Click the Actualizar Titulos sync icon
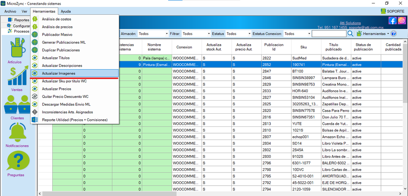The width and height of the screenshot is (408, 196). [35, 58]
